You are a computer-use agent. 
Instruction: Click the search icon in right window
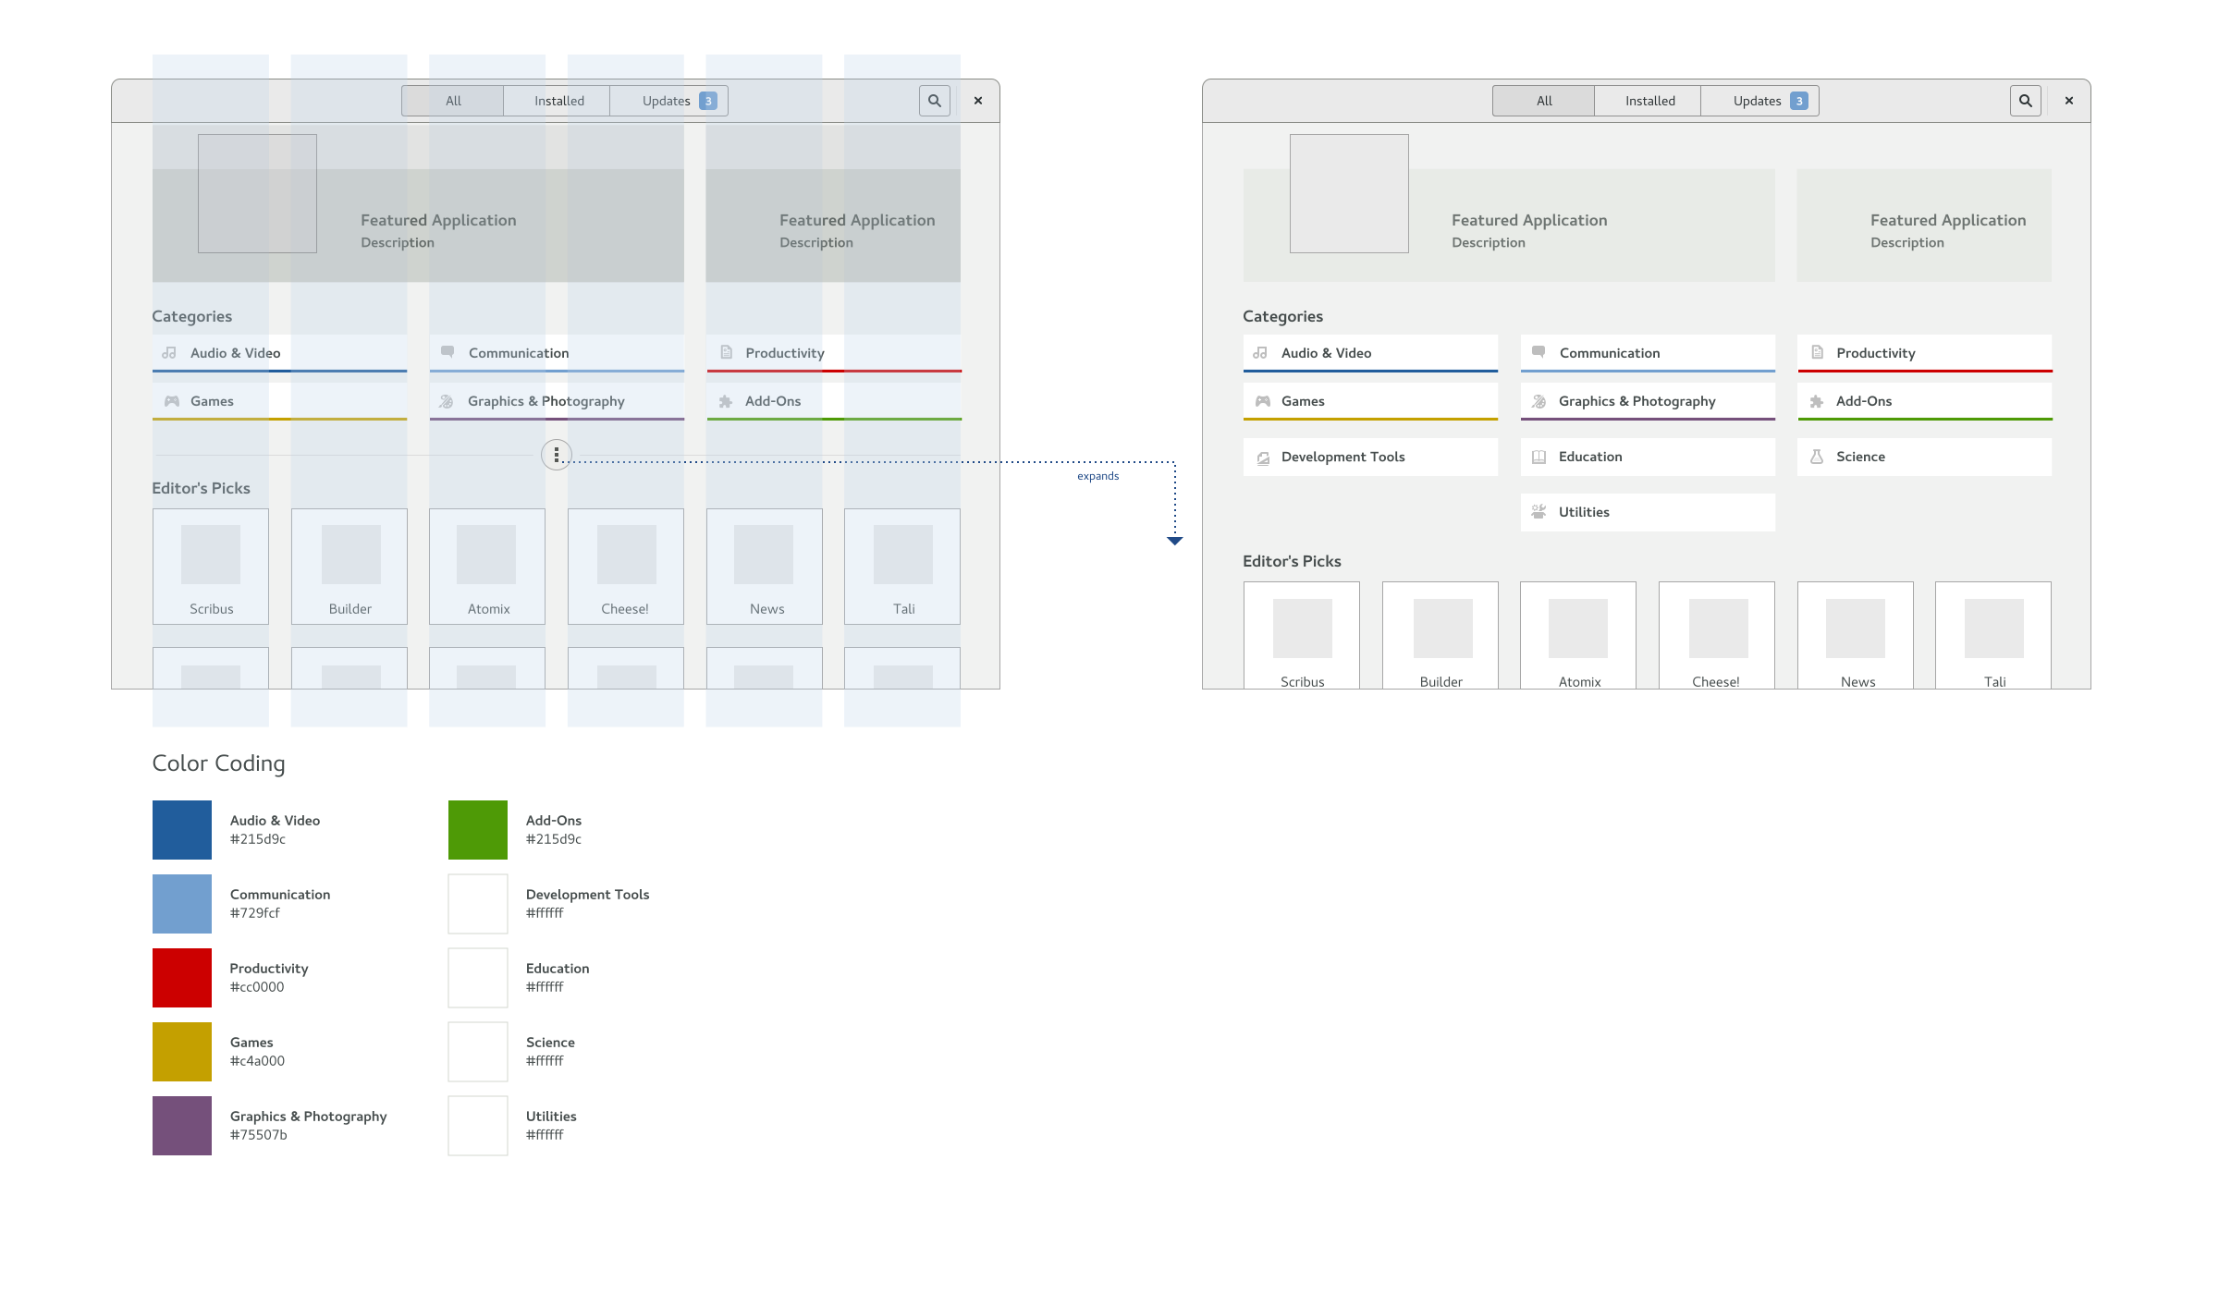pos(2025,101)
